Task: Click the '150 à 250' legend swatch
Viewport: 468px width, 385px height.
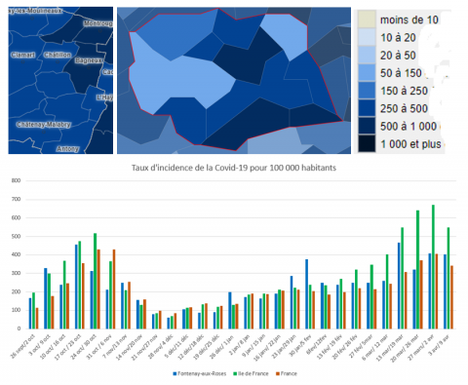Action: (x=367, y=91)
